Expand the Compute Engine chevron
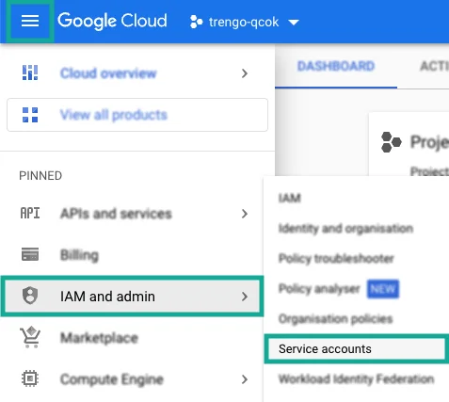This screenshot has width=449, height=402. pos(245,379)
